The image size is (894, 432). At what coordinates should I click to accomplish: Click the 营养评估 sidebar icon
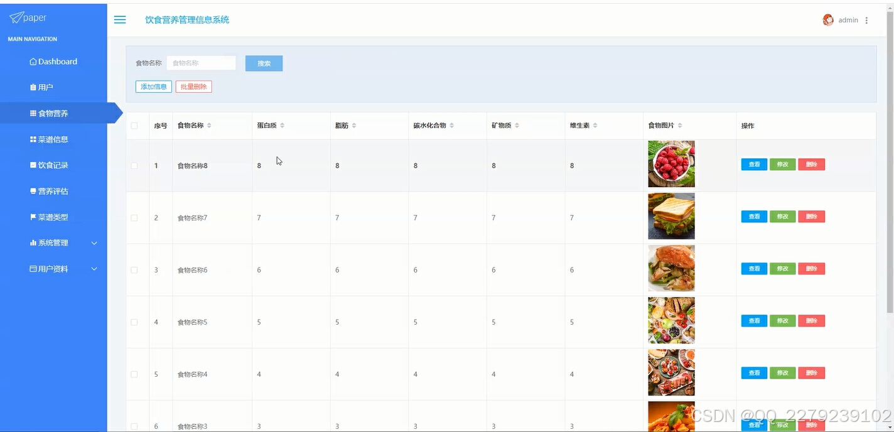pos(34,191)
